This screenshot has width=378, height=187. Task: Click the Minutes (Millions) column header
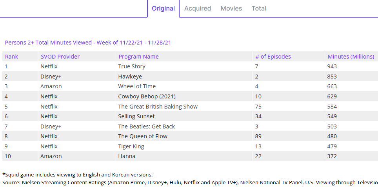[x=351, y=57]
